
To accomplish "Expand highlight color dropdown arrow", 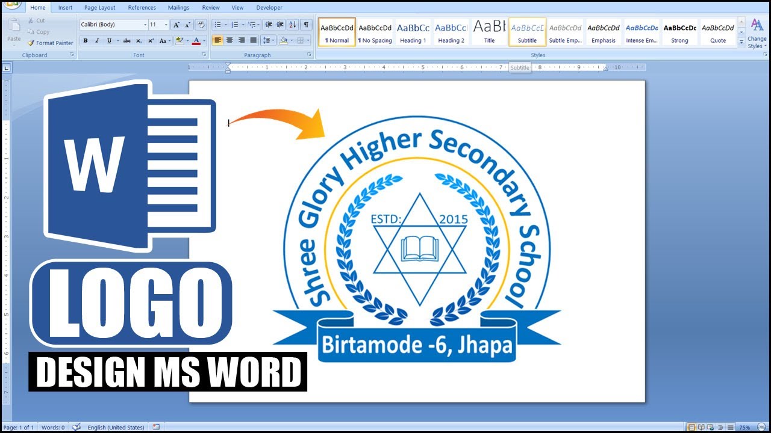I will click(187, 41).
